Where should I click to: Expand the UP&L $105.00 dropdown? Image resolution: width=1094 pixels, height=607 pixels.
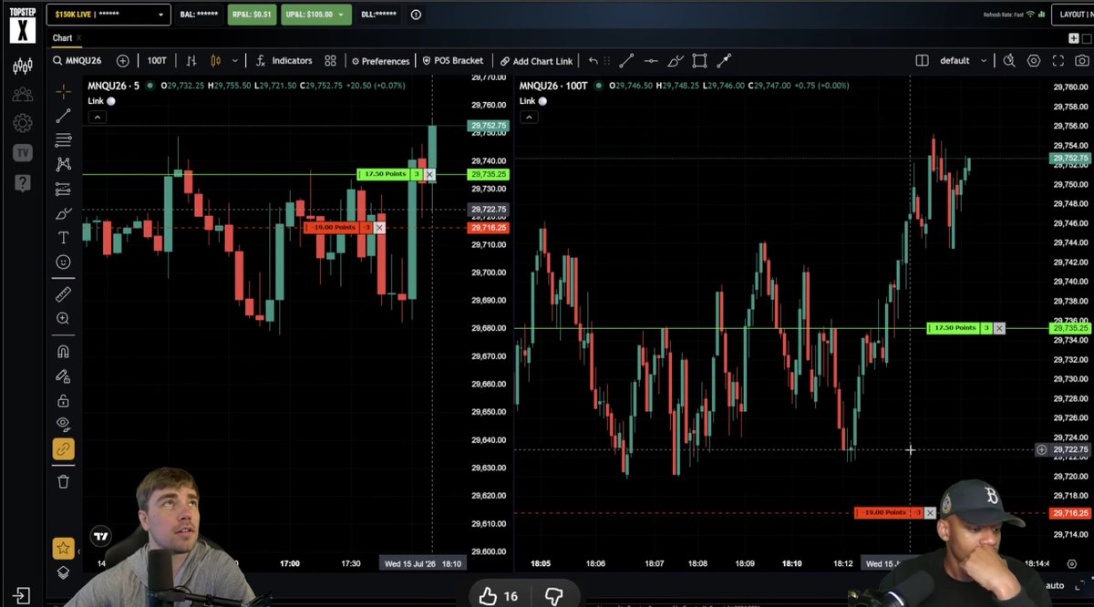pyautogui.click(x=317, y=15)
